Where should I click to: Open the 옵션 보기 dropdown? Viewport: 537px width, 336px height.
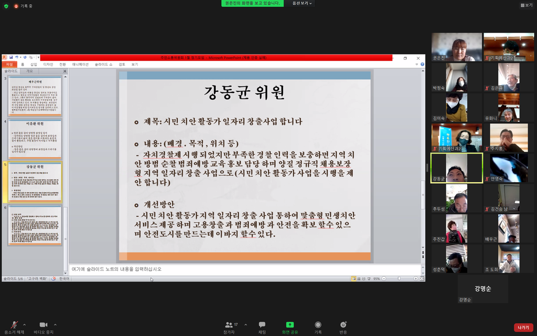(302, 3)
